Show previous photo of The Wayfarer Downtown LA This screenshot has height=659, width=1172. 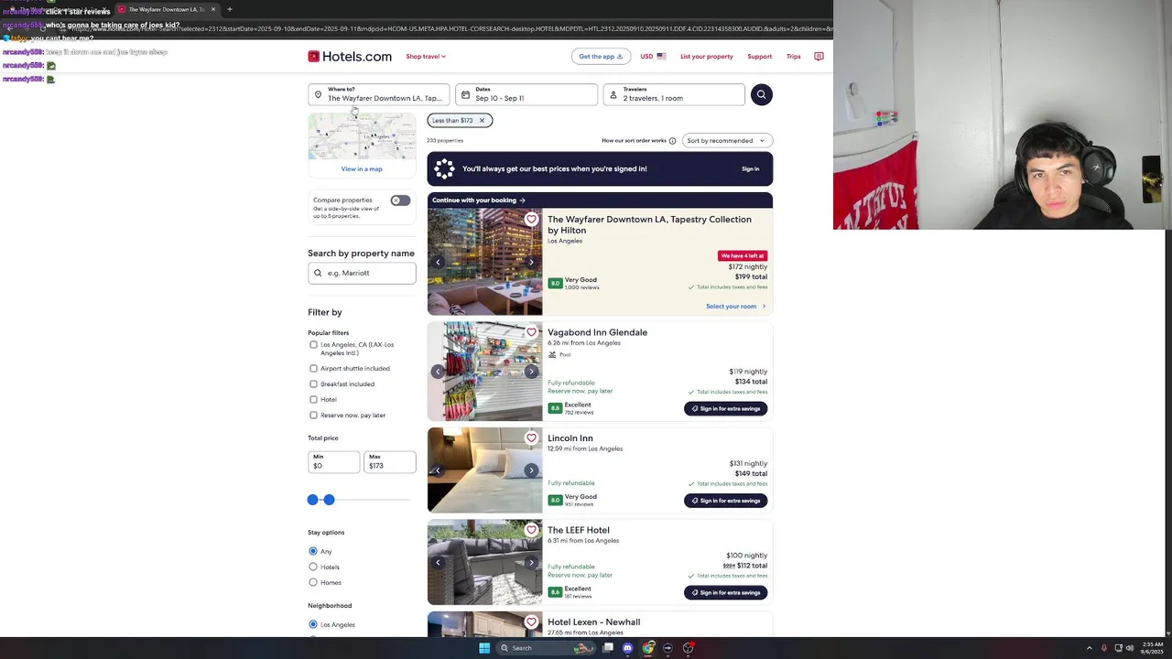pos(438,262)
